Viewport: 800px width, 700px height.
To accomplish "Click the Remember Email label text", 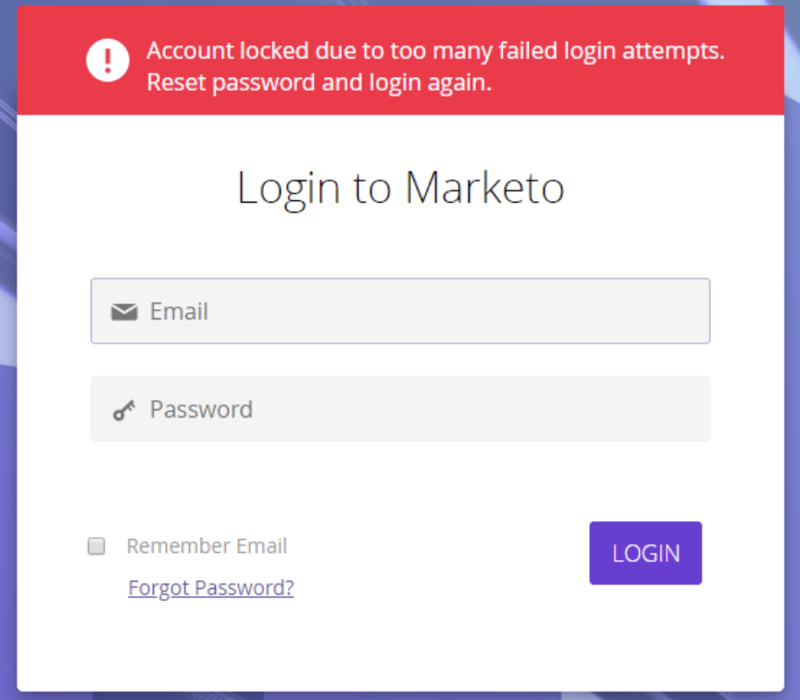I will tap(207, 546).
